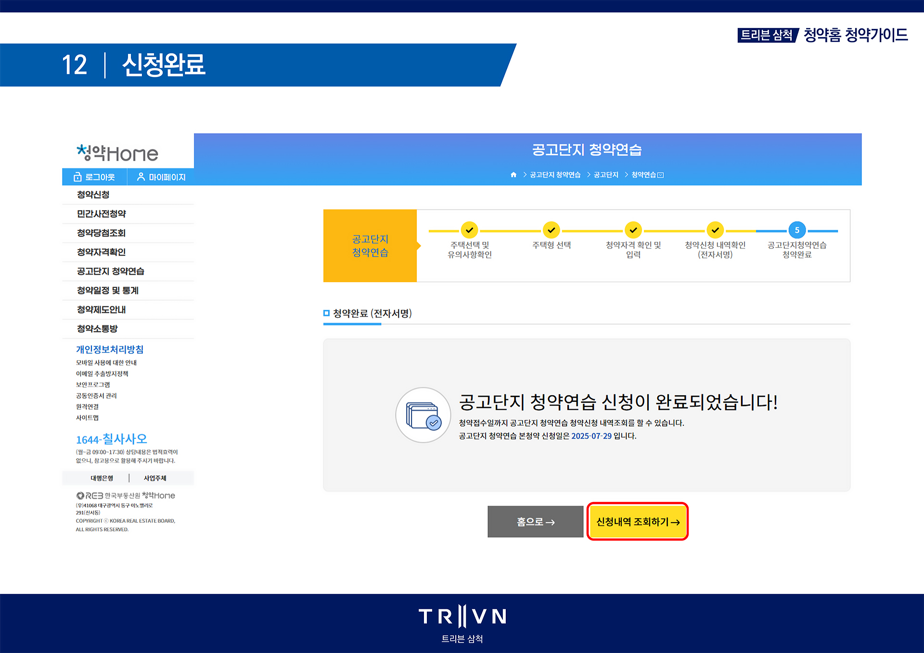Screen dimensions: 924x653
Task: Open the 공고단지 breadcrumb item
Action: point(605,175)
